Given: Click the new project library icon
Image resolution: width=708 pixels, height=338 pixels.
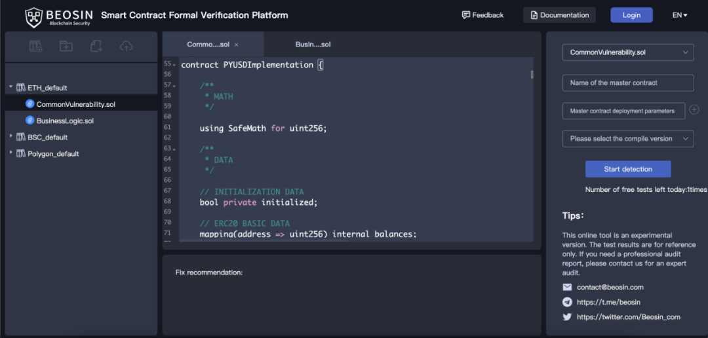Looking at the screenshot, I should point(35,46).
